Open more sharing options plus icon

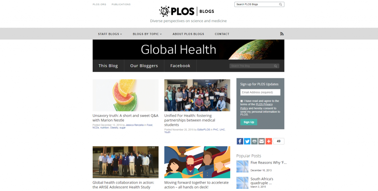(x=269, y=141)
